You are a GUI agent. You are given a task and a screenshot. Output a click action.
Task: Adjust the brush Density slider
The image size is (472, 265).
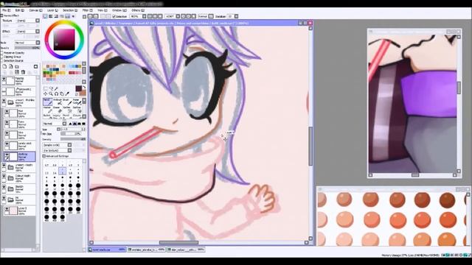point(73,139)
